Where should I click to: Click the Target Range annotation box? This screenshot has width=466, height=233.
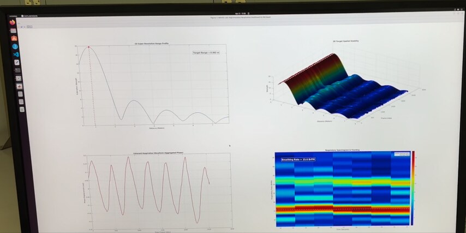point(206,53)
